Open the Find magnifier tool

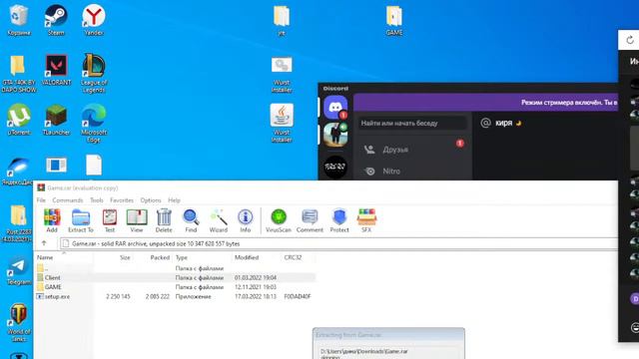191,220
